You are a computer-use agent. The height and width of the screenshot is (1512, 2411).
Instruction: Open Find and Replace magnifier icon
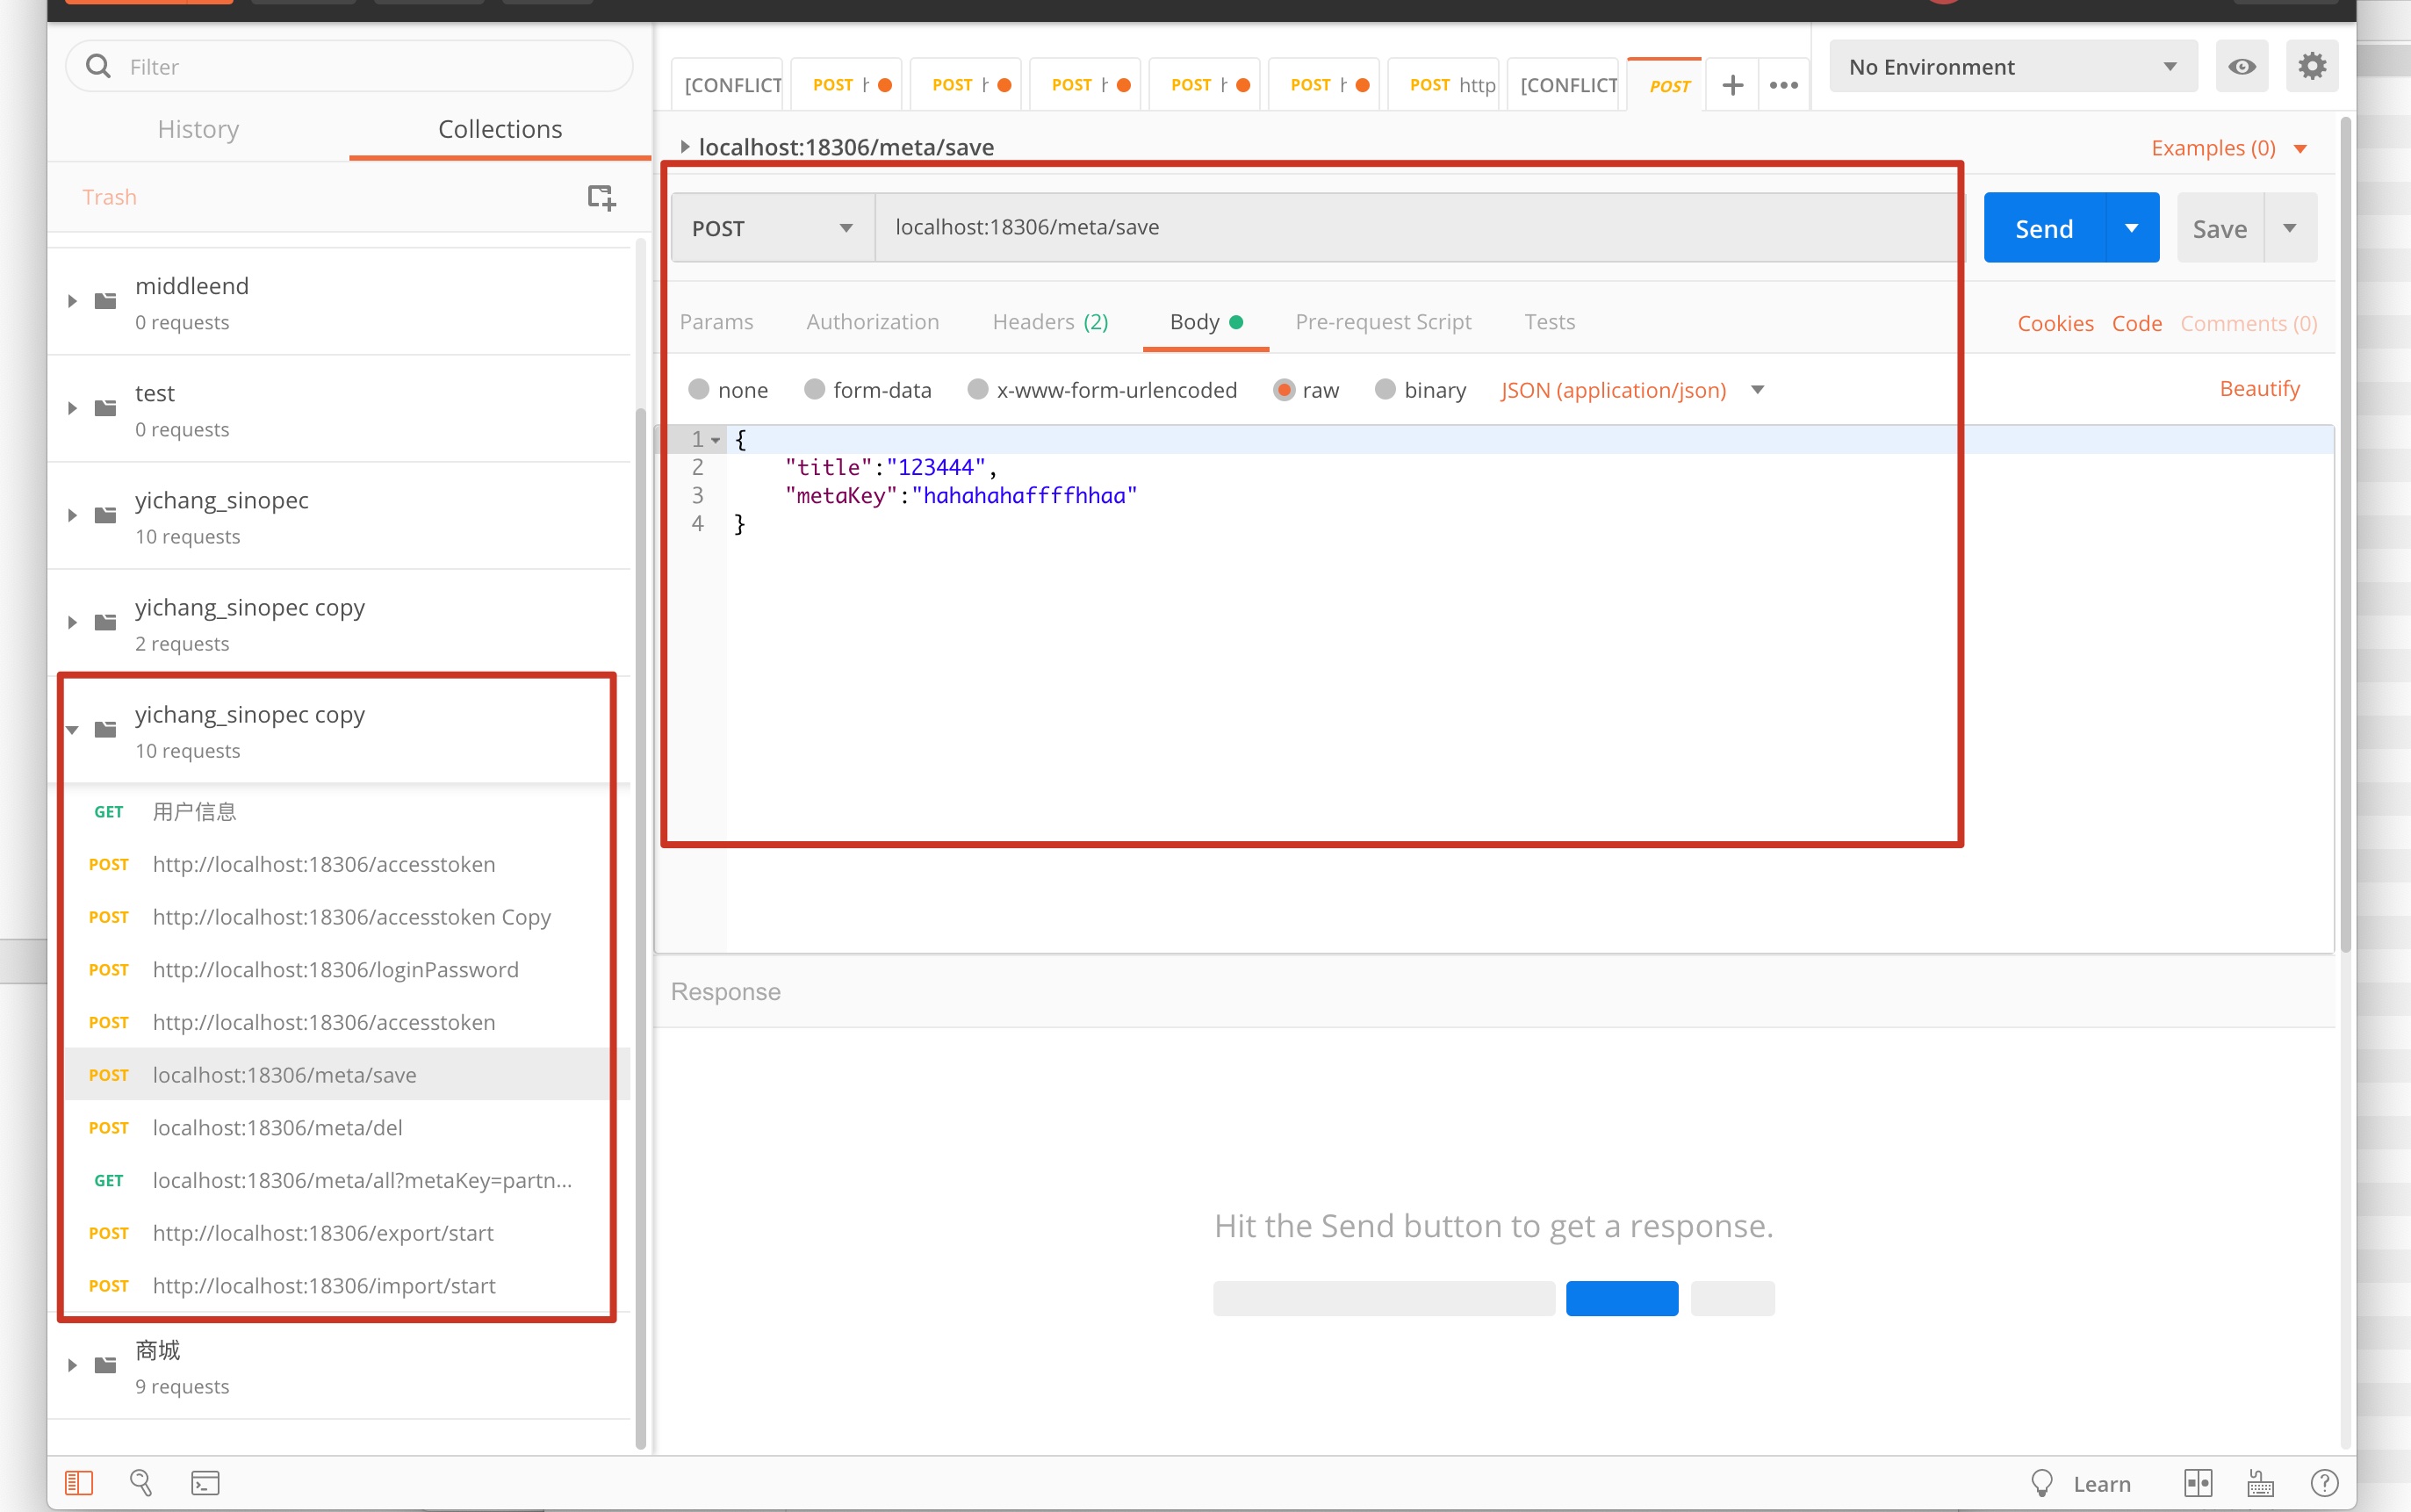[x=141, y=1482]
